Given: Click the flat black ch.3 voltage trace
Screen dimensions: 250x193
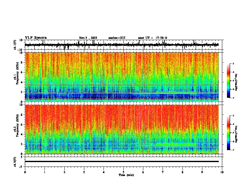Looking at the screenshot, I should pos(122,161).
